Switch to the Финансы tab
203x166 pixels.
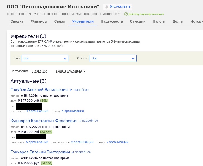[x=39, y=21]
